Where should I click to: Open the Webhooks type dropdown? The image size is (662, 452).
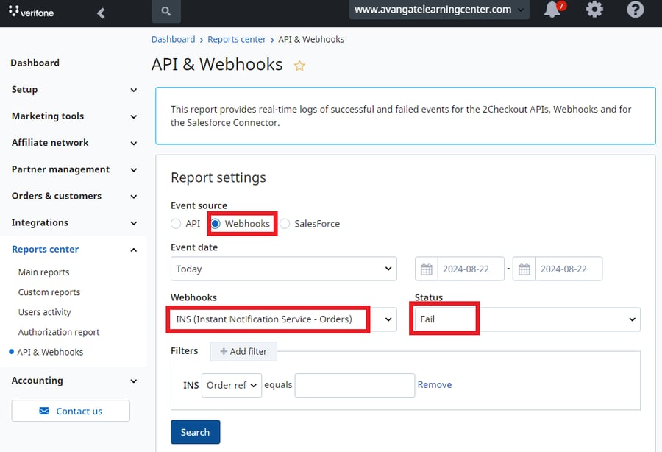[284, 319]
